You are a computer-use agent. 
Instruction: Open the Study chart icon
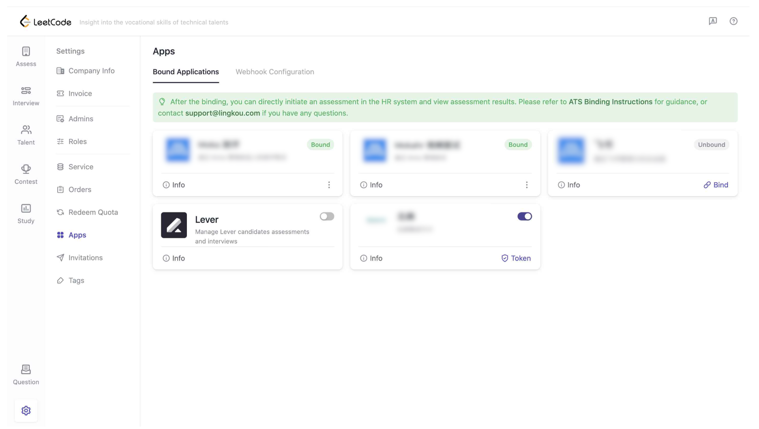(26, 209)
